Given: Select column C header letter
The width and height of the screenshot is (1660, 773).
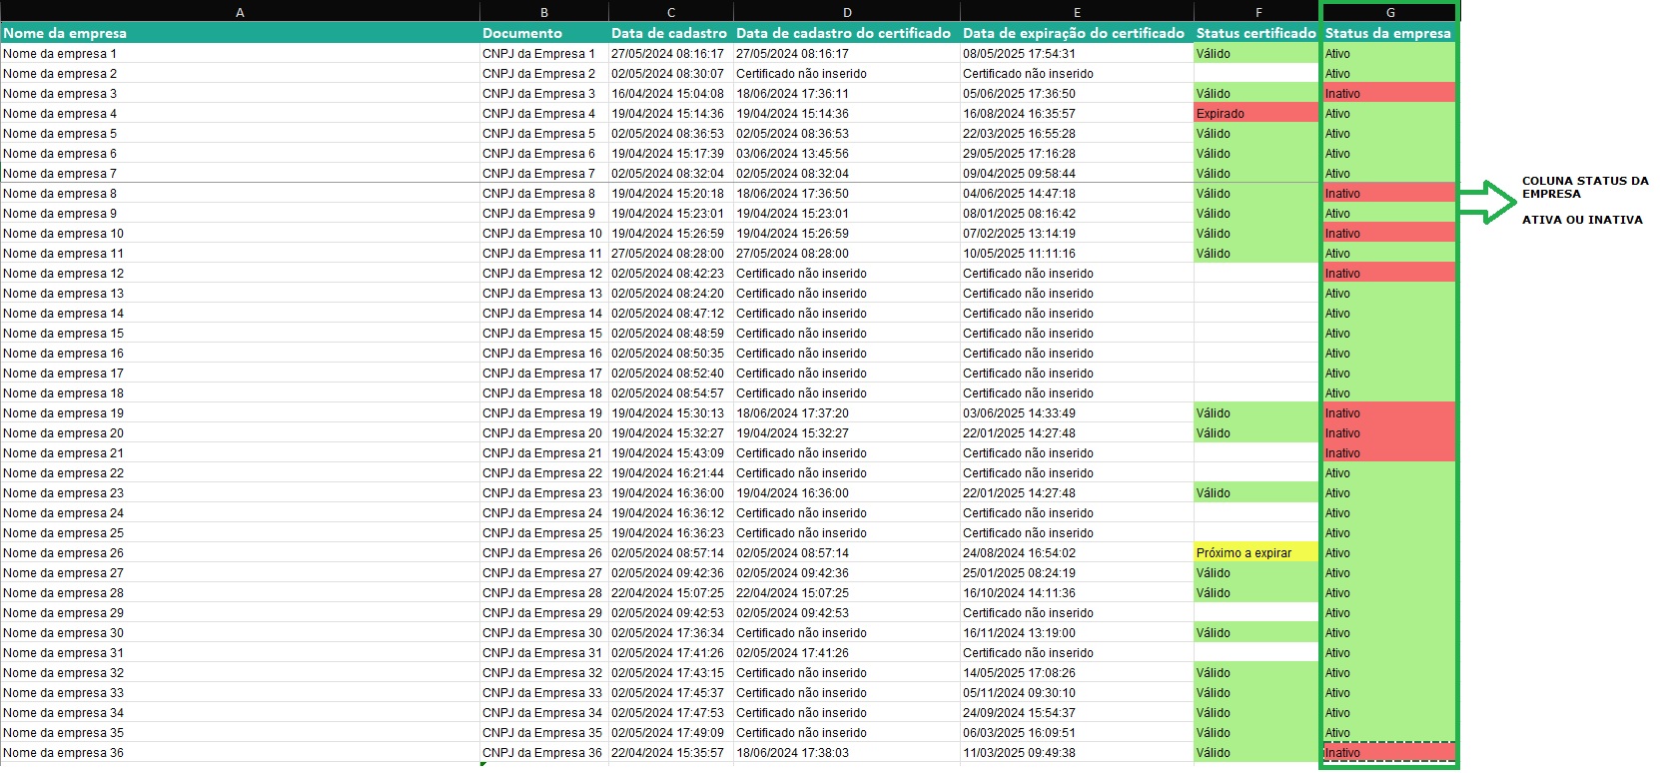Looking at the screenshot, I should pyautogui.click(x=670, y=12).
